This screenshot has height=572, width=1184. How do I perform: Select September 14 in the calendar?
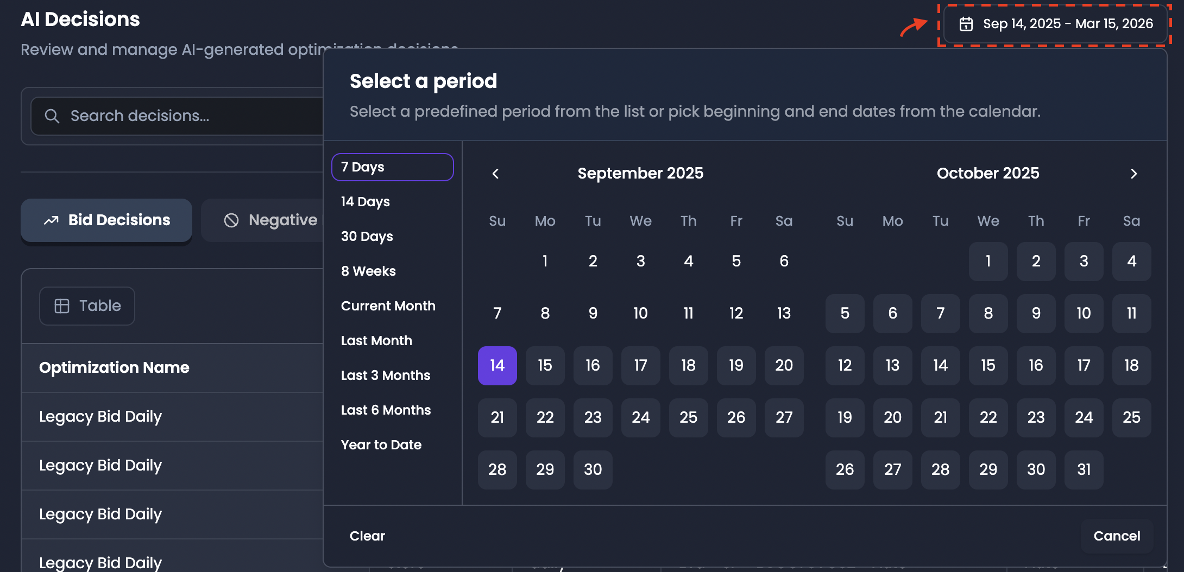tap(497, 366)
